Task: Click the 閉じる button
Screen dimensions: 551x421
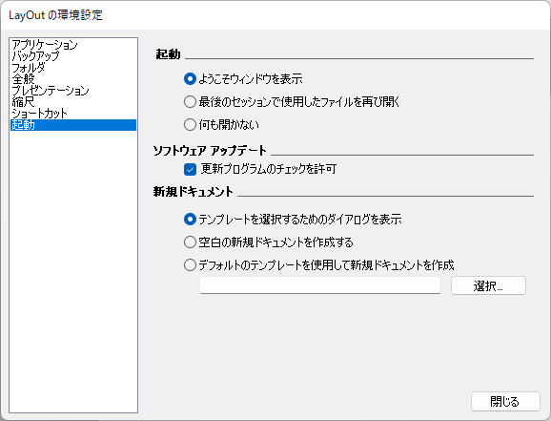Action: pyautogui.click(x=505, y=401)
